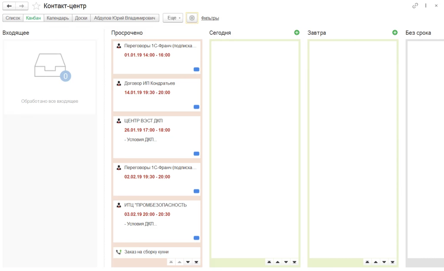Open the ЦЕНТР ВЭСТ ДКП card
444x271 pixels.
click(157, 137)
